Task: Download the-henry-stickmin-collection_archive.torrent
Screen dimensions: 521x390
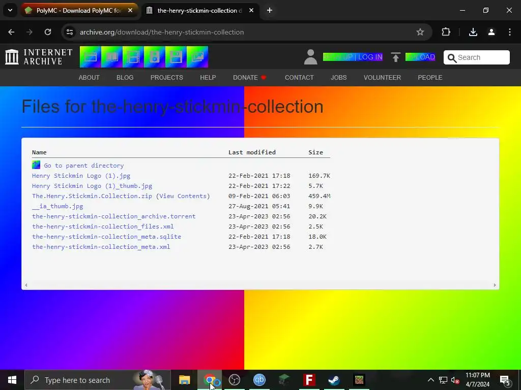Action: pyautogui.click(x=113, y=216)
